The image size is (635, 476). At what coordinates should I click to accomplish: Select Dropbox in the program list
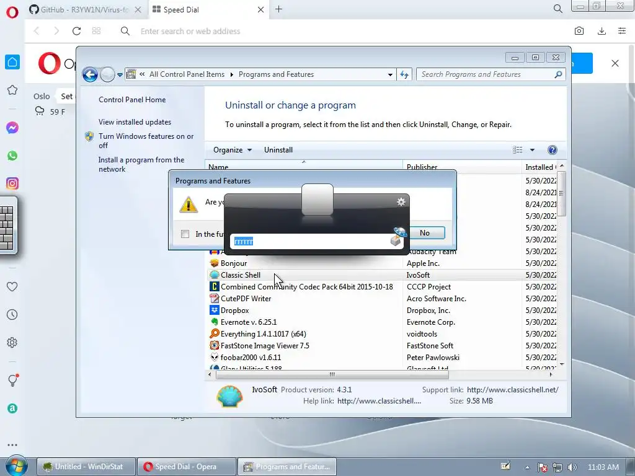click(x=235, y=310)
